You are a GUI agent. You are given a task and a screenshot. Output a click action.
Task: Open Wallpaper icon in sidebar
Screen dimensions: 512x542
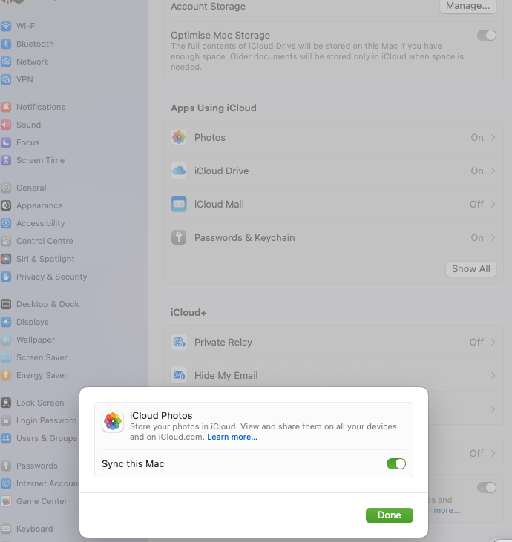[6, 340]
